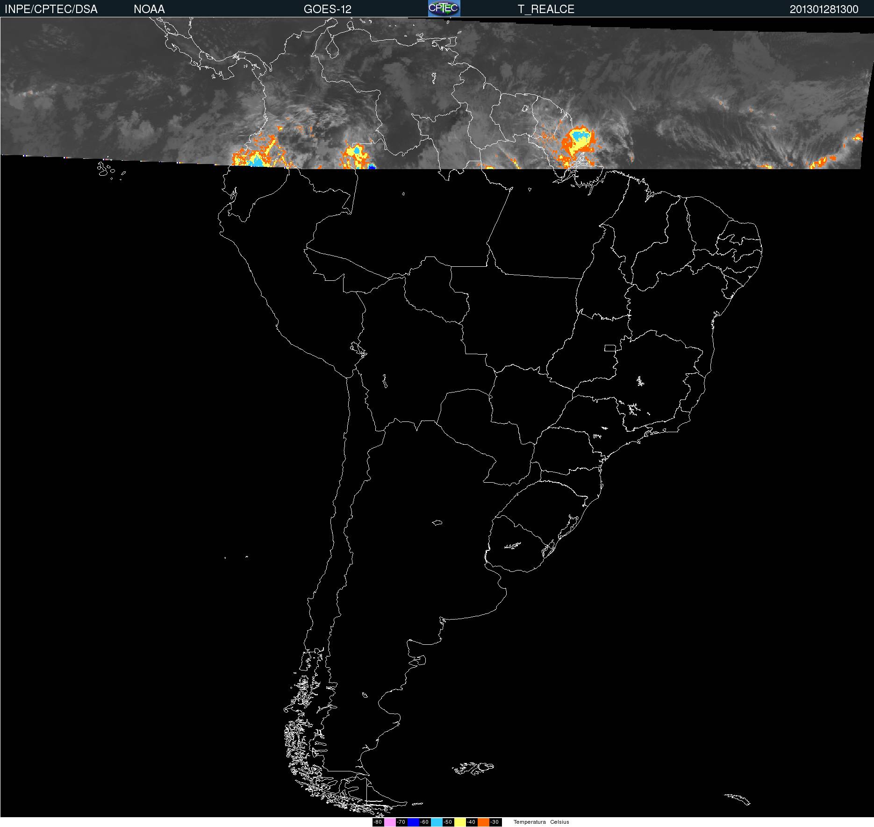
Task: Click the '-30' legend label
Action: coord(494,822)
